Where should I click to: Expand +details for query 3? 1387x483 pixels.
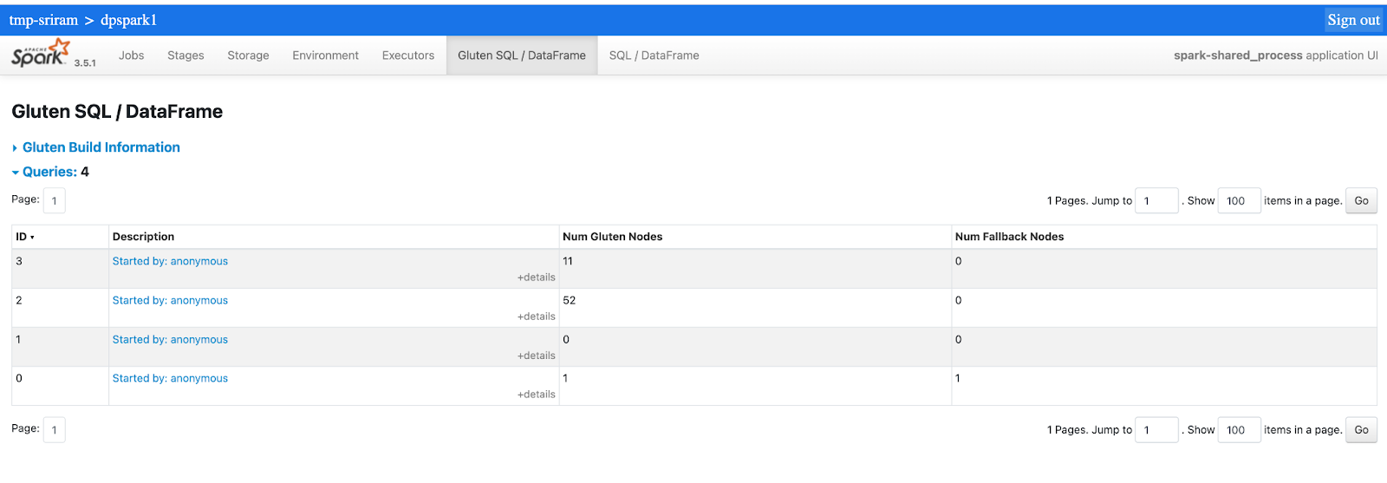[x=537, y=277]
